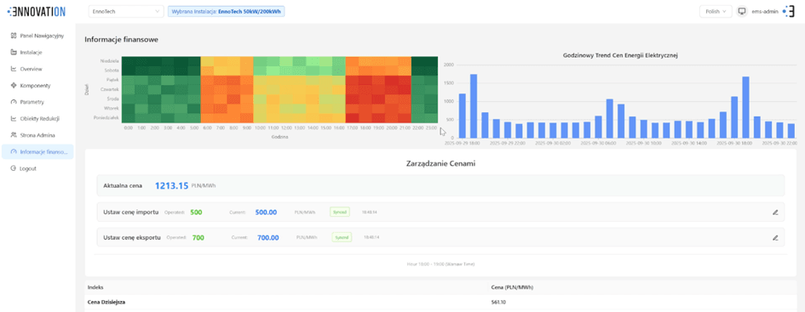
Task: Click the Komponenty icon in the sidebar
Action: coord(14,86)
